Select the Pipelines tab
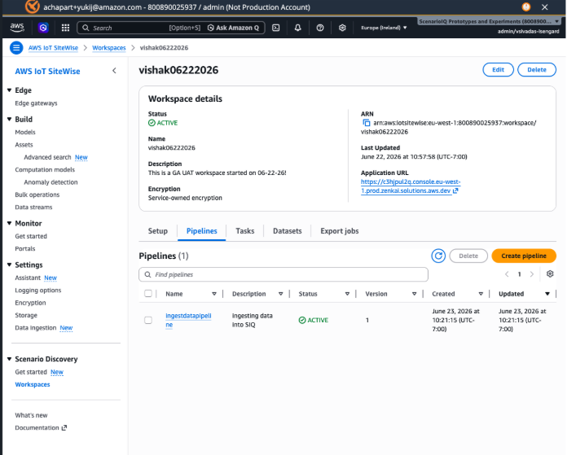This screenshot has height=455, width=567. 202,231
